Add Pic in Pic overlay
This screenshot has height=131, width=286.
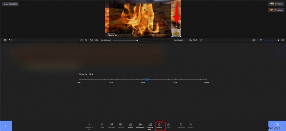(x=89, y=126)
